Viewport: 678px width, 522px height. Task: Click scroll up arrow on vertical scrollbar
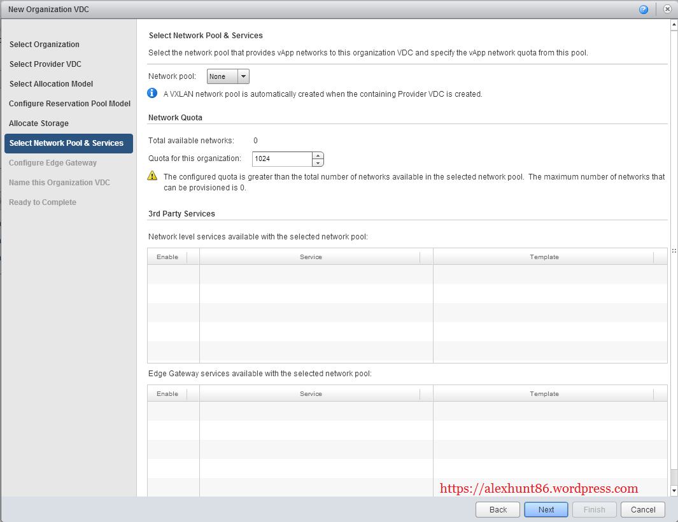tap(674, 25)
